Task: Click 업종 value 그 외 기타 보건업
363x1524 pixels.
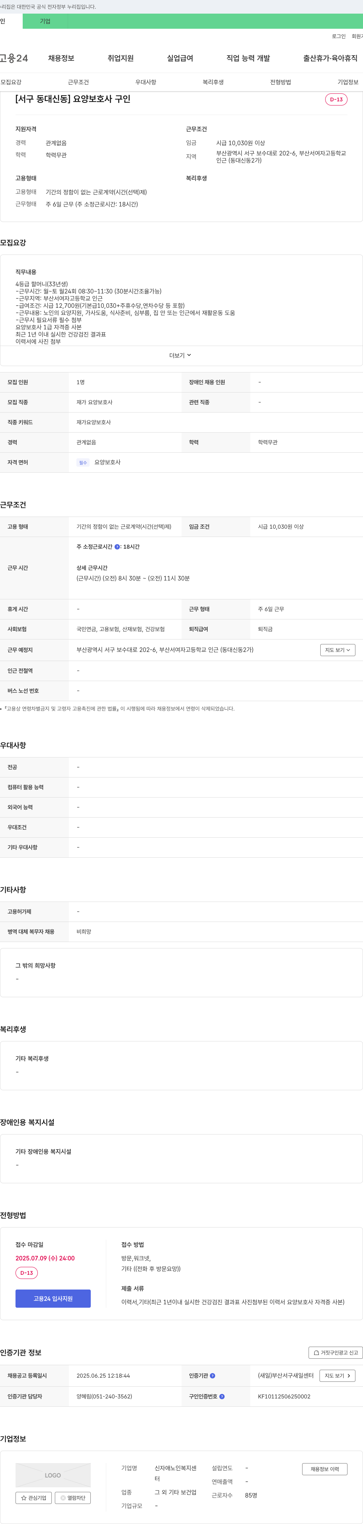Action: point(175,1492)
